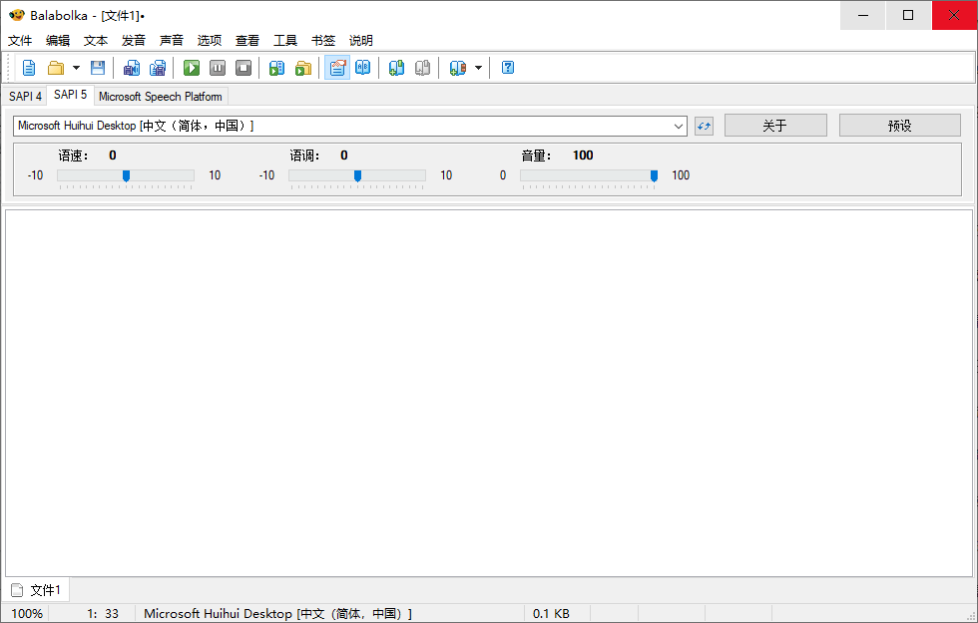Viewport: 978px width, 623px height.
Task: Open the voice selection dropdown
Action: [x=680, y=126]
